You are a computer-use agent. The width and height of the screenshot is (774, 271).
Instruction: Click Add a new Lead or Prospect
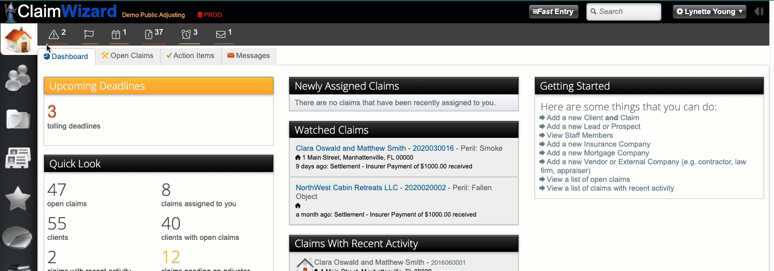[593, 126]
